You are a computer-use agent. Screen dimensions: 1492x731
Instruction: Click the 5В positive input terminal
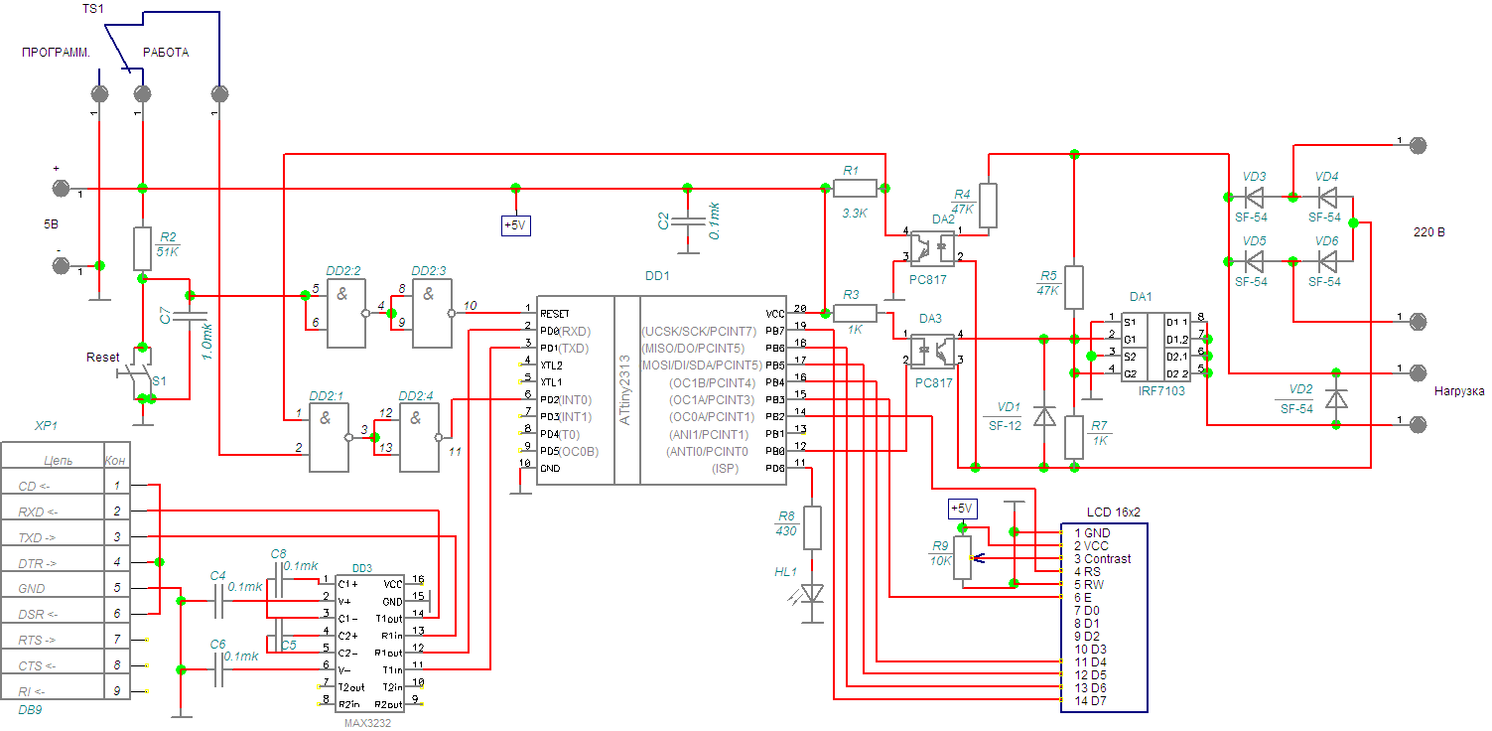(x=61, y=188)
